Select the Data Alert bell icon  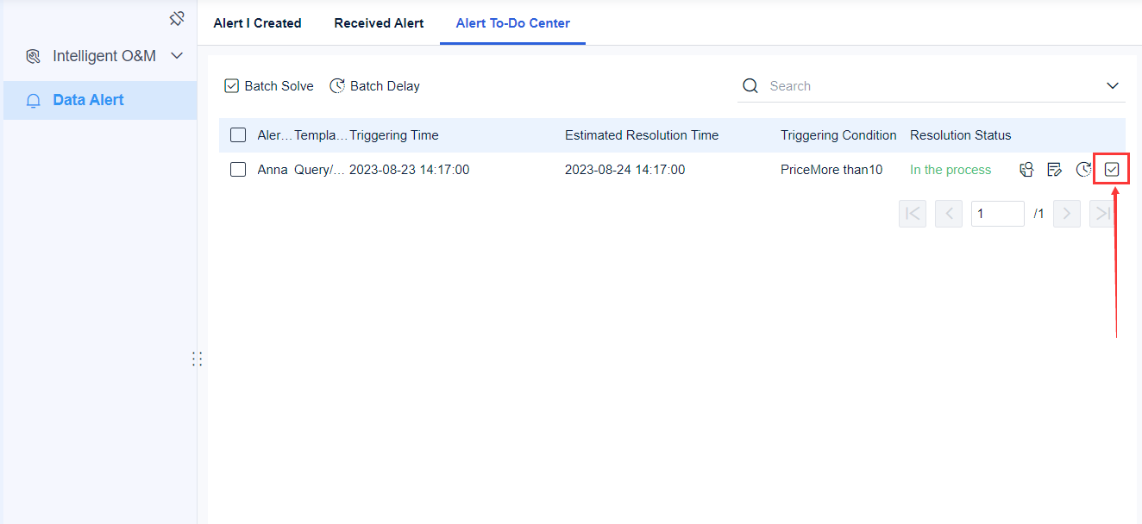(33, 100)
